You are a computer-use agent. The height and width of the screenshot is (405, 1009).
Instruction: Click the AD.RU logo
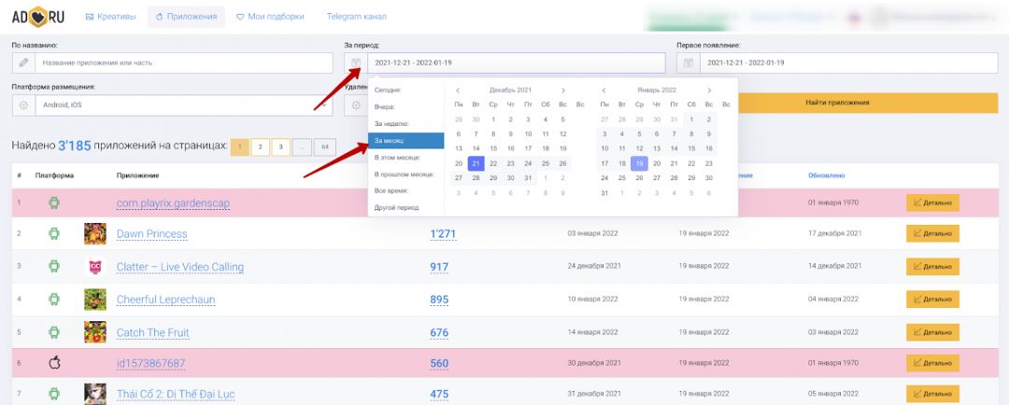(x=36, y=16)
